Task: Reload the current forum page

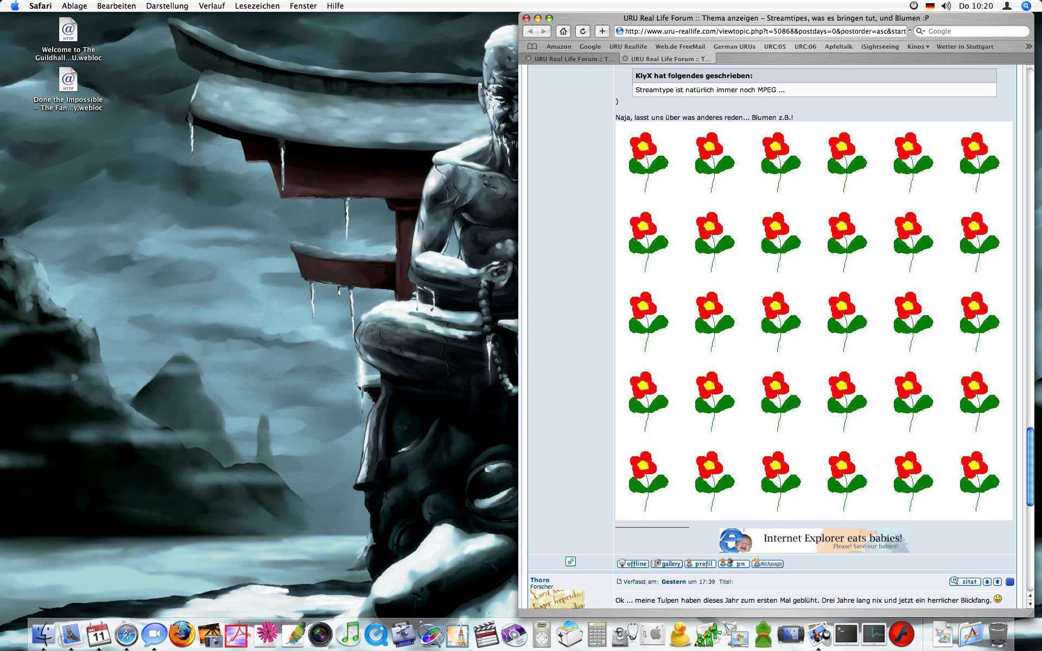Action: point(582,31)
